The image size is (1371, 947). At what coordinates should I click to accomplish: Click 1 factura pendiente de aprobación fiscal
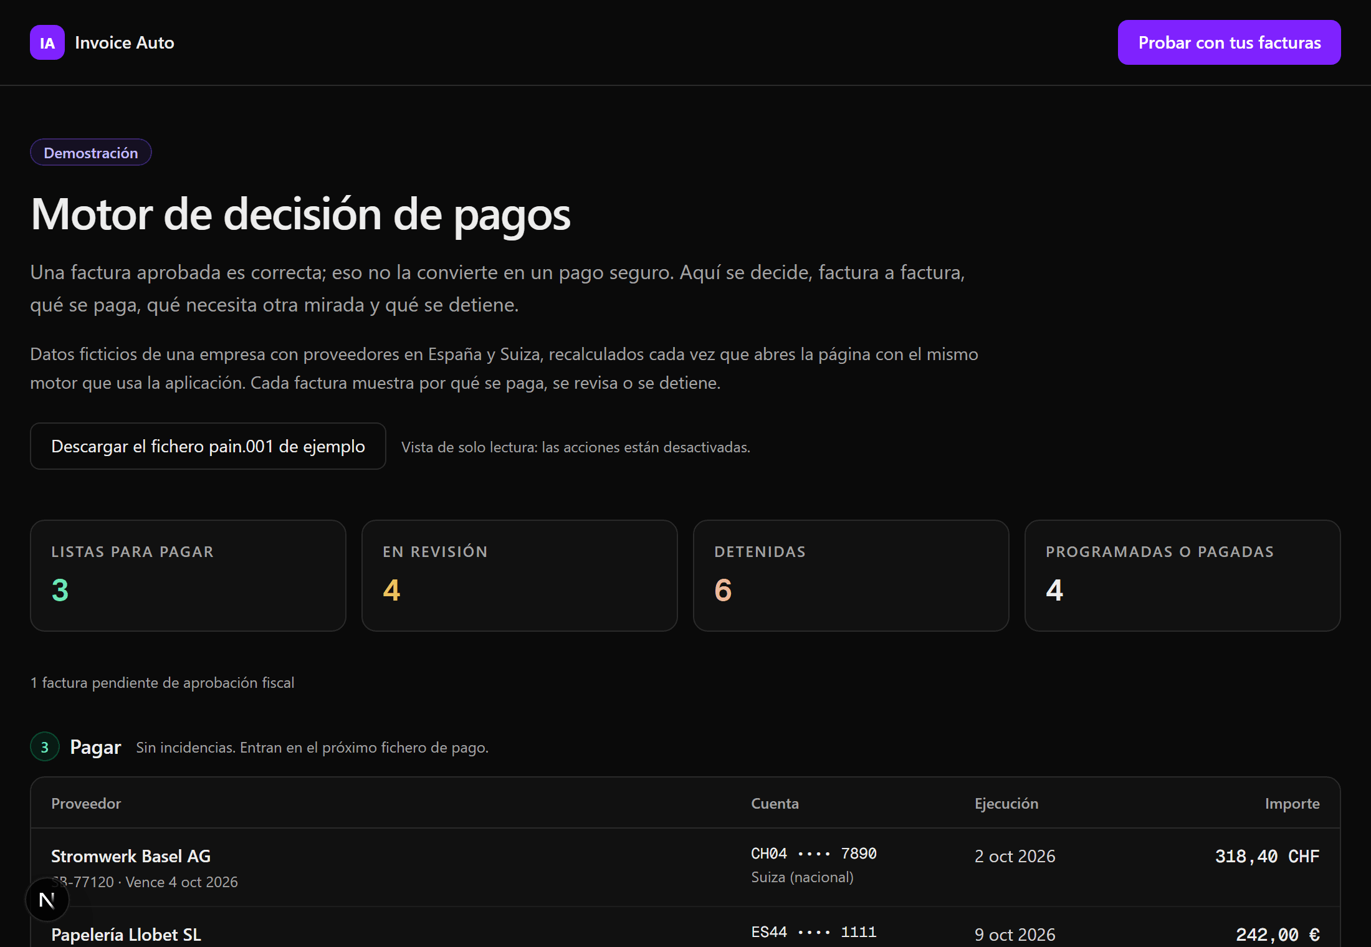click(x=162, y=683)
